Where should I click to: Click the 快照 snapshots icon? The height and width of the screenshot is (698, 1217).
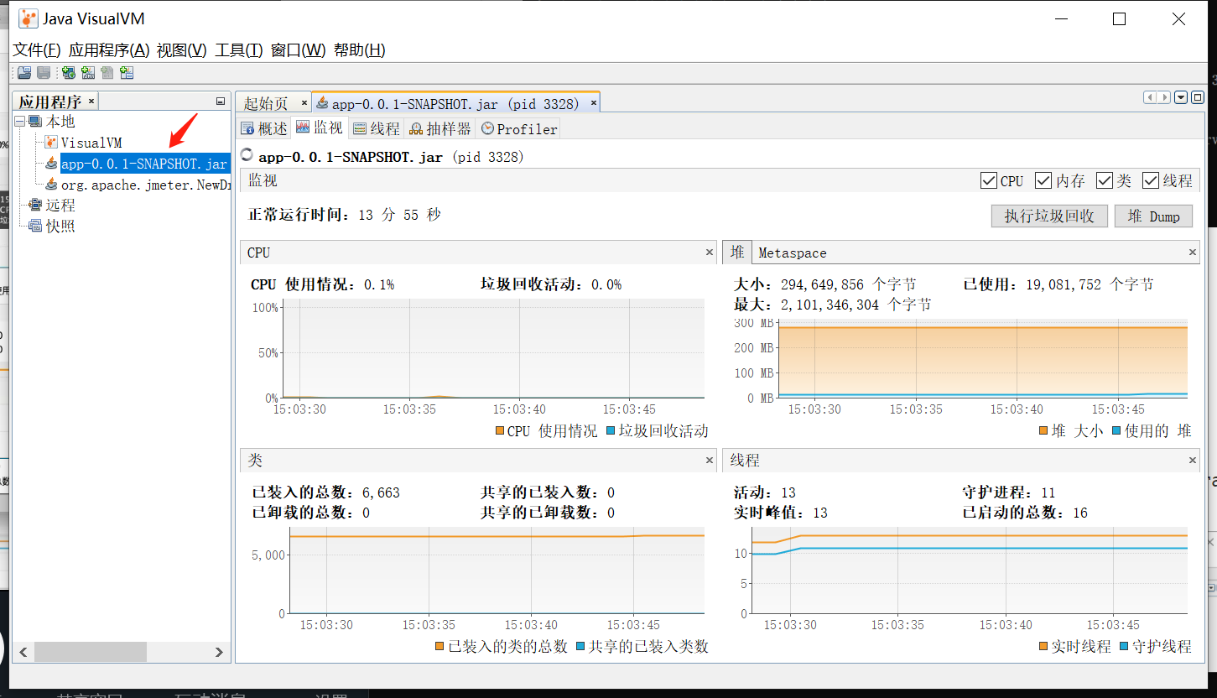coord(35,226)
